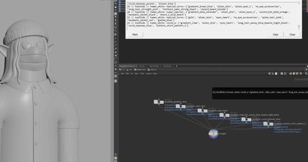The height and width of the screenshot is (162, 308).
Task: Switch to the Material Palette tab
Action: click(x=154, y=66)
